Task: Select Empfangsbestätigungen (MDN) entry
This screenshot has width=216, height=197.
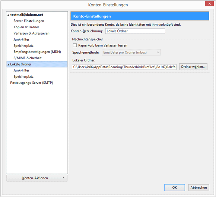Action: coord(37,52)
